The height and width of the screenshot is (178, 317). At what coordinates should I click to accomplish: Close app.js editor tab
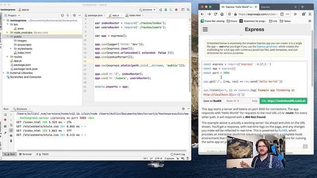(x=121, y=15)
